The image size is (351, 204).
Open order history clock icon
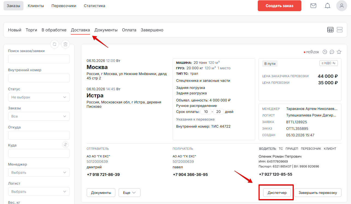tap(325, 52)
